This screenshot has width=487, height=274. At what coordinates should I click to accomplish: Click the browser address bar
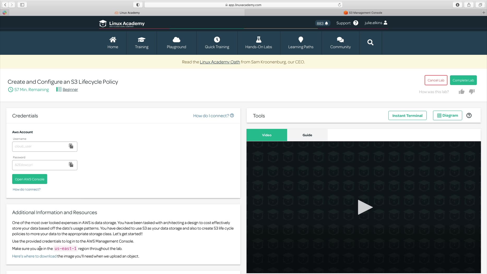(x=243, y=5)
